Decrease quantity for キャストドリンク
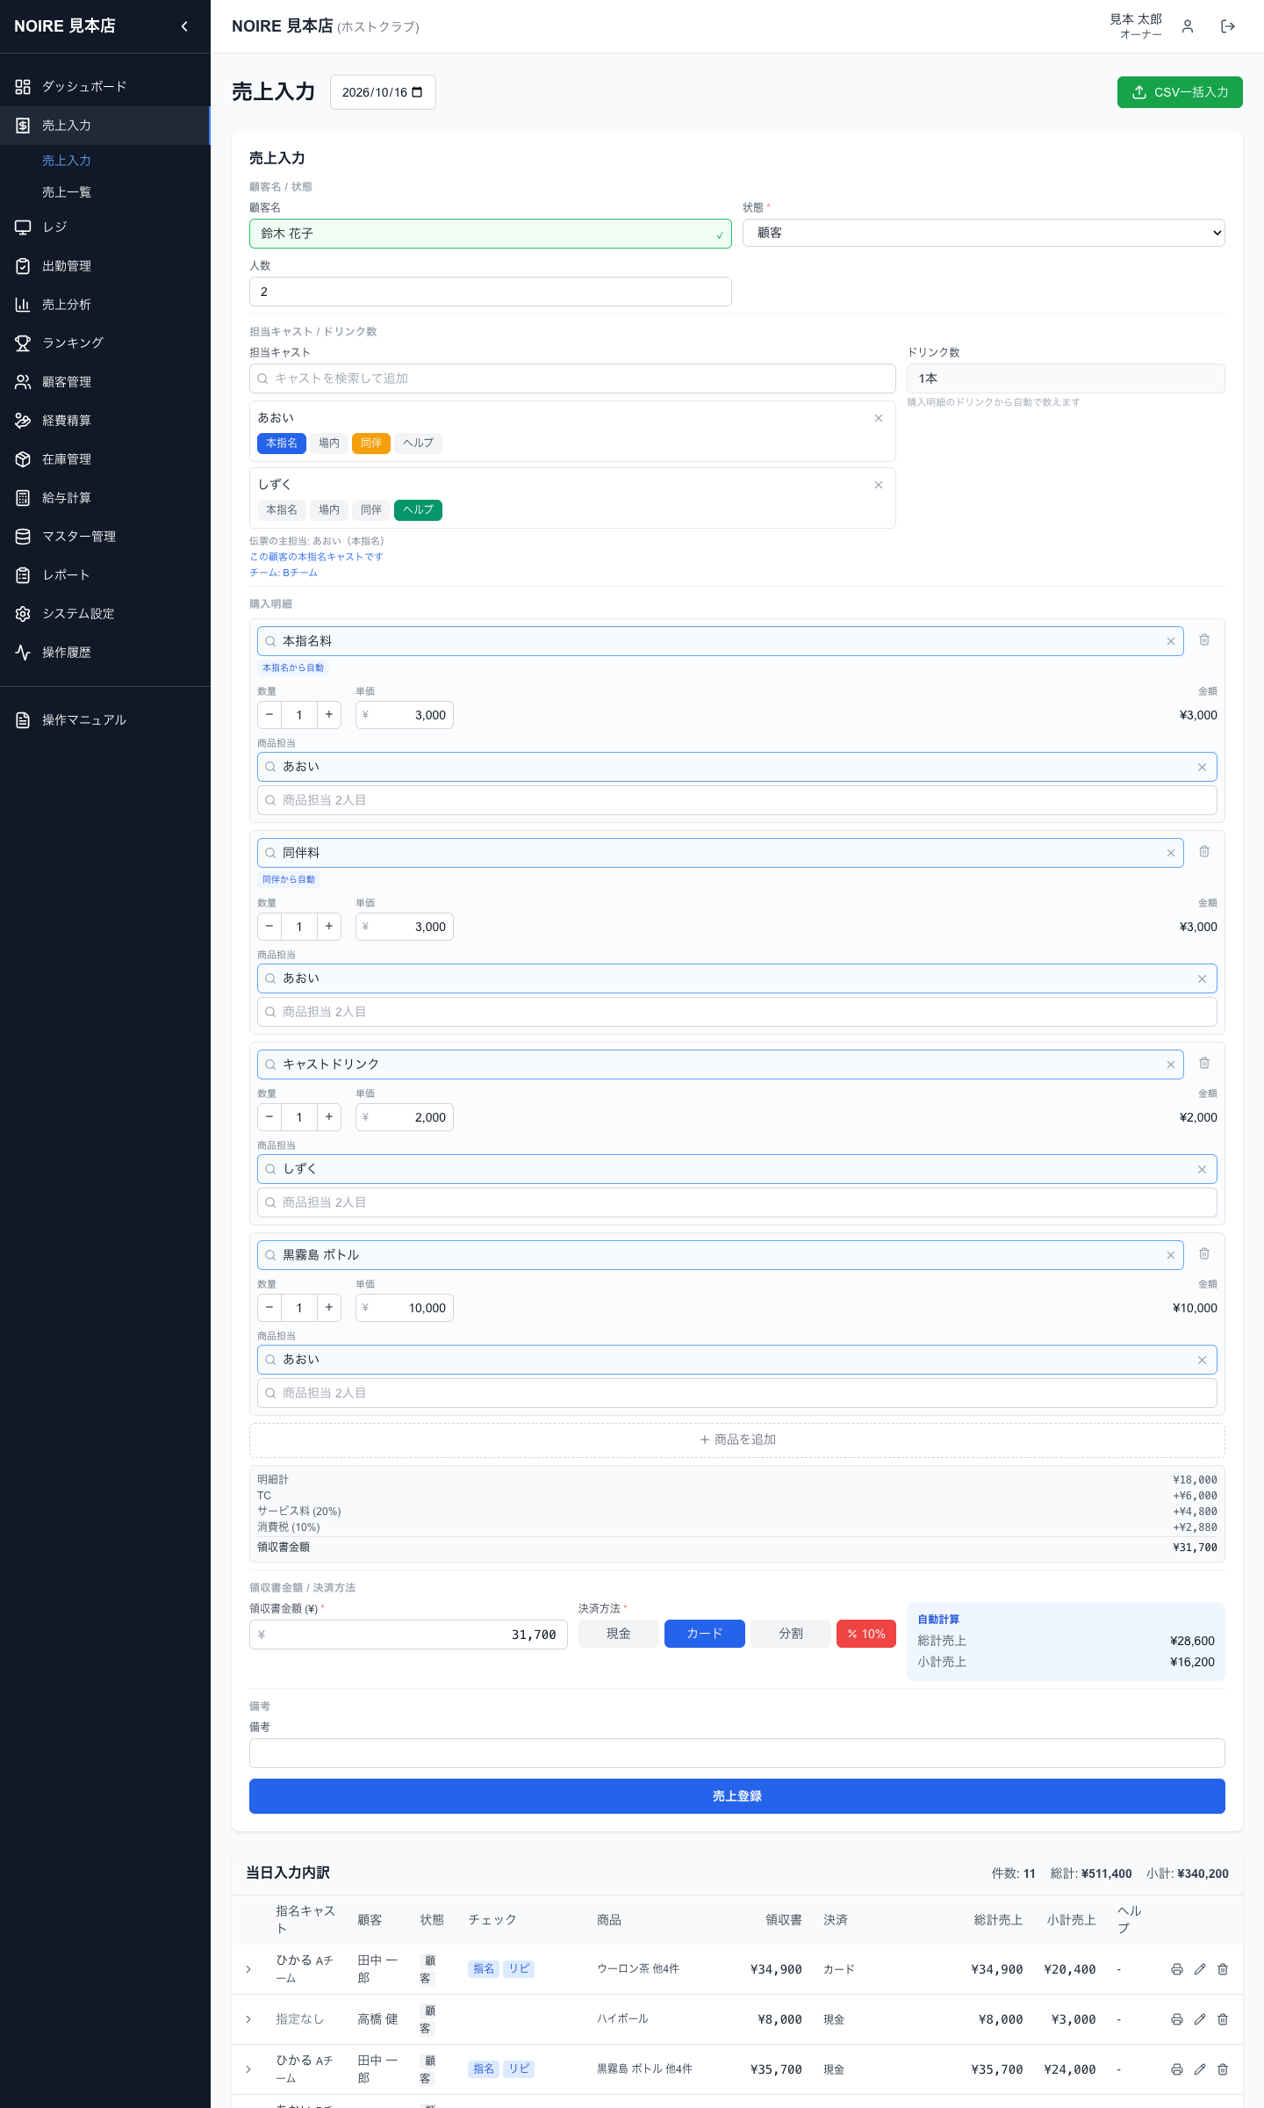 269,1117
